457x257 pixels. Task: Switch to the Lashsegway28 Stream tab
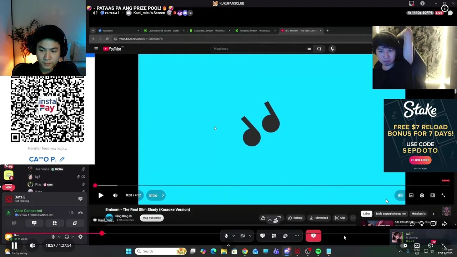point(164,31)
